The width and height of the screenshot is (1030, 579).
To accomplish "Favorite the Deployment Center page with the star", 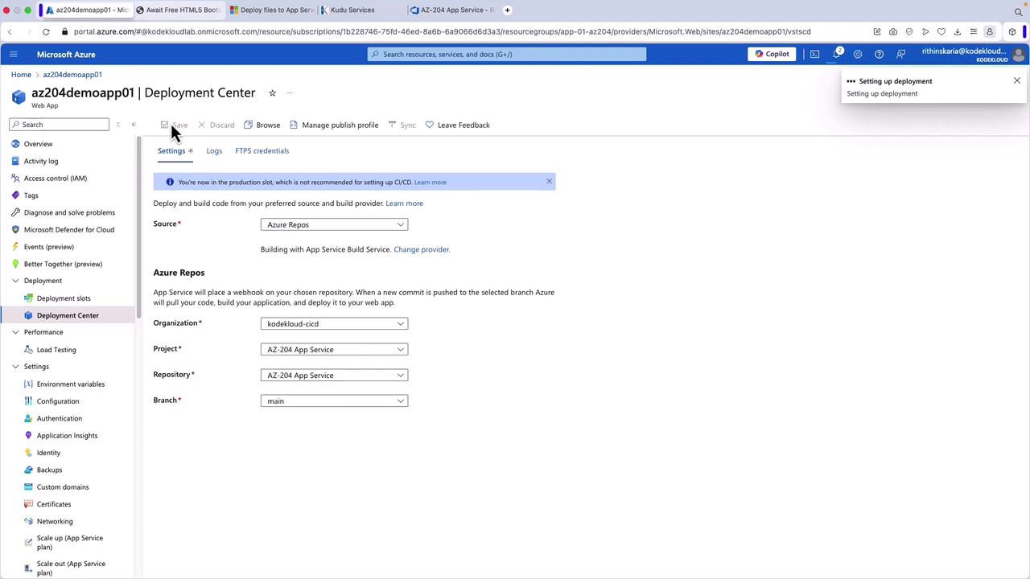I will pos(272,93).
